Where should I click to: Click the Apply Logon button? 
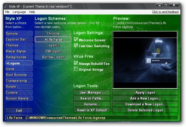click(x=145, y=93)
